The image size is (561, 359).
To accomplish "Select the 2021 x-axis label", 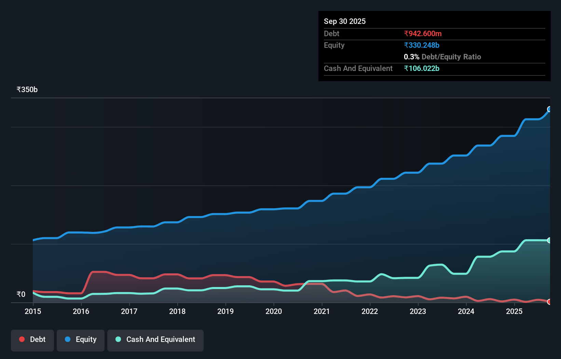I will 322,311.
